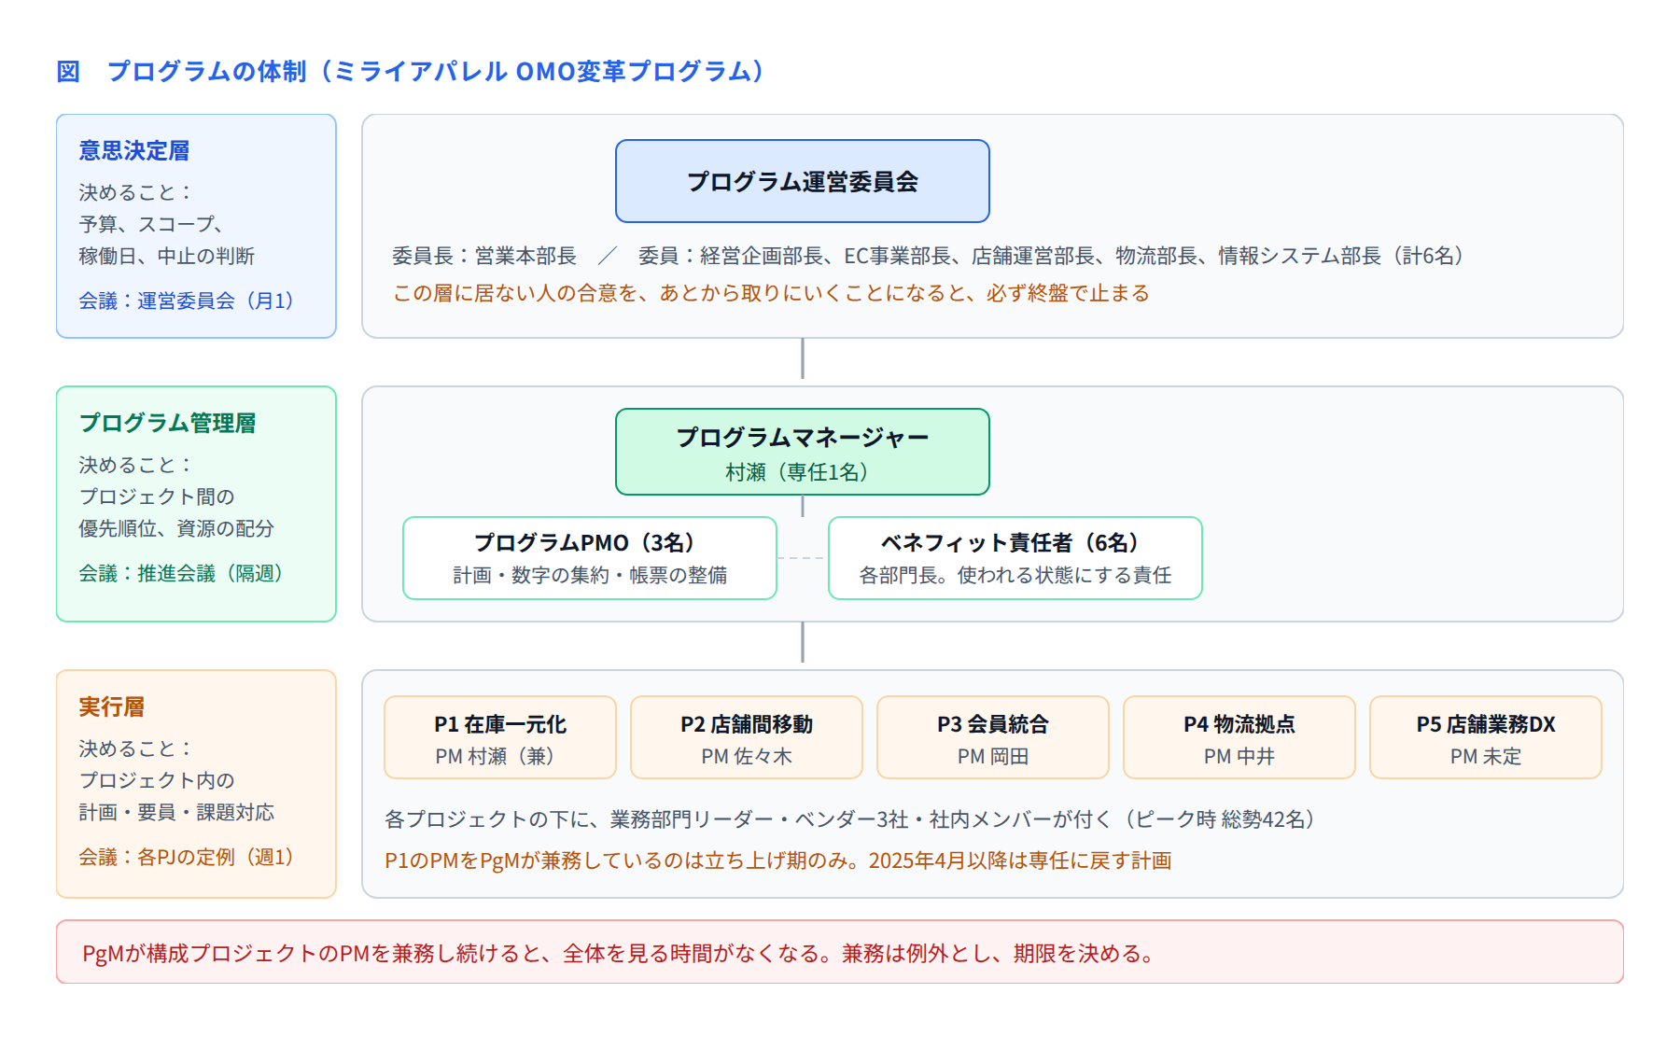
Task: Select the プログラム管理層 heading
Action: coord(168,423)
